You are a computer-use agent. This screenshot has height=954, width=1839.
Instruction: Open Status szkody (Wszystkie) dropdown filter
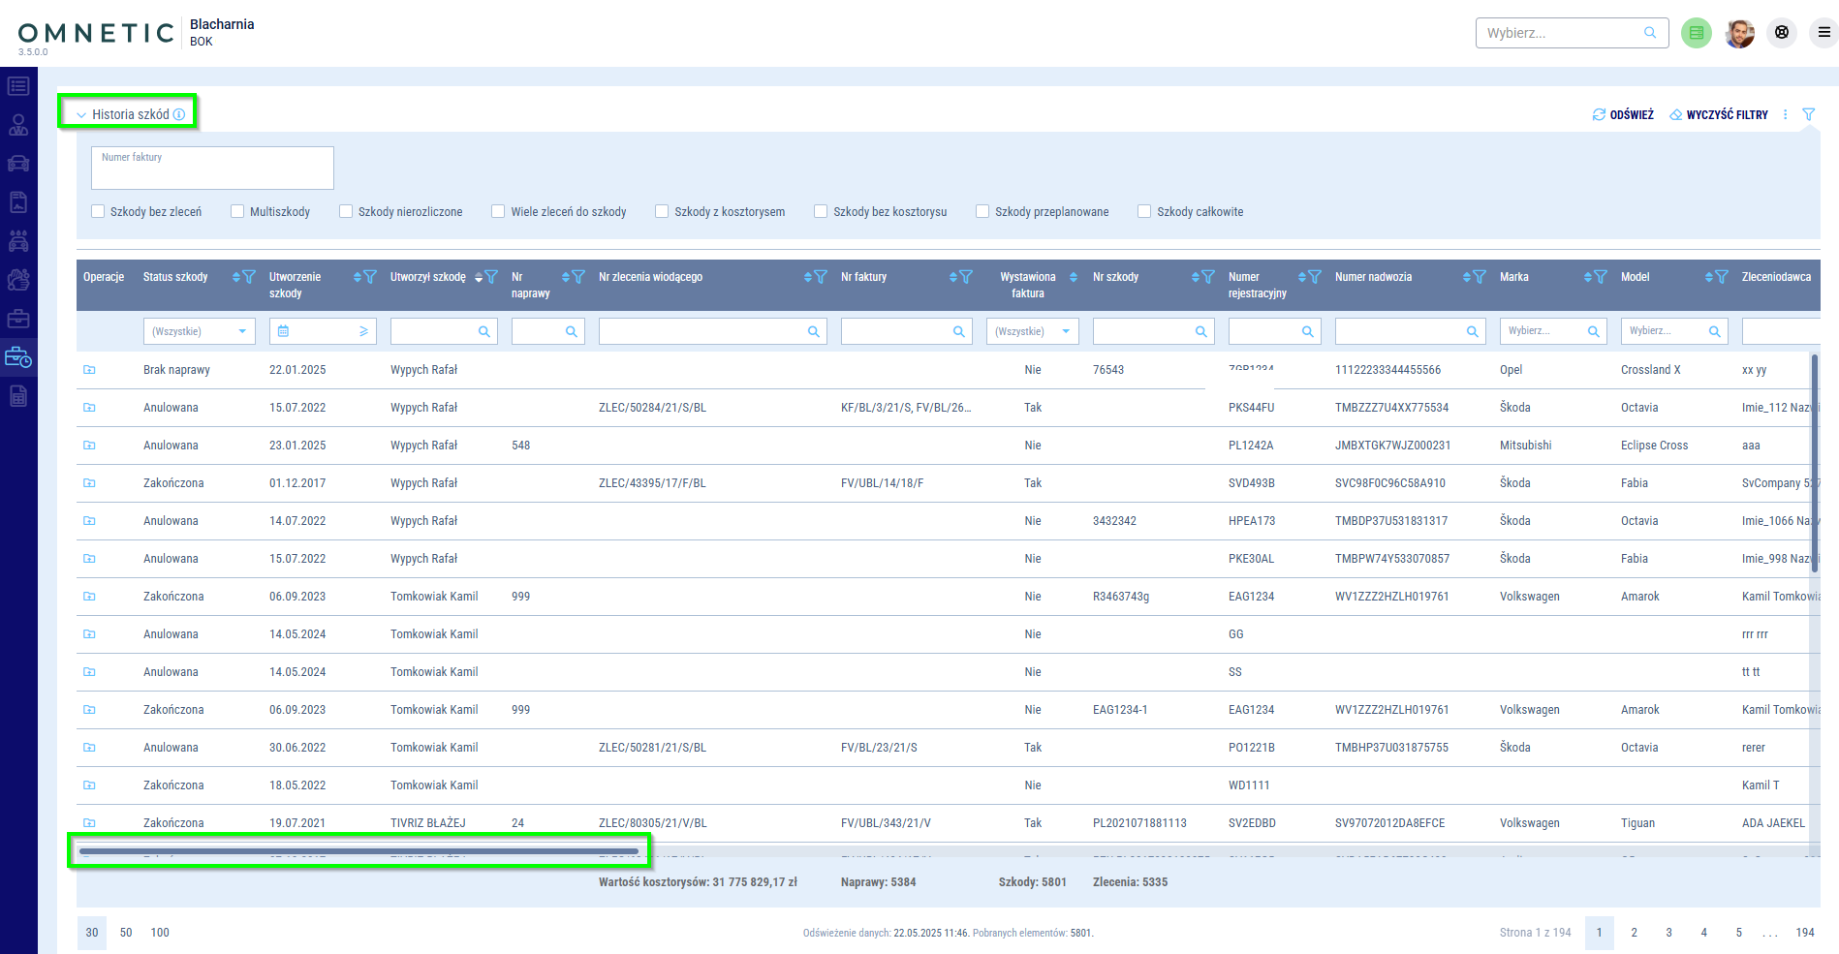coord(199,331)
